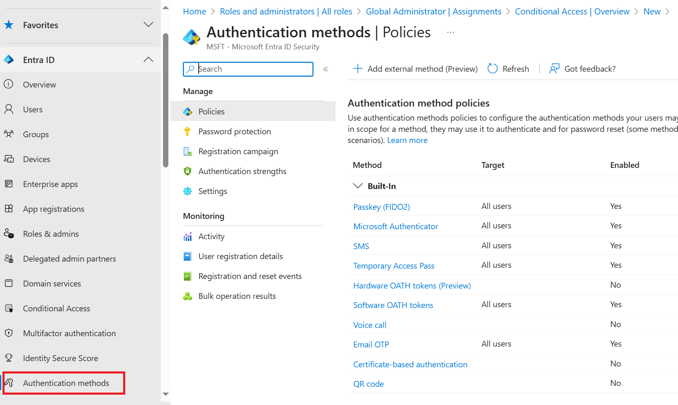Click the plus icon for external method
Viewport: 678px width, 405px height.
point(357,68)
